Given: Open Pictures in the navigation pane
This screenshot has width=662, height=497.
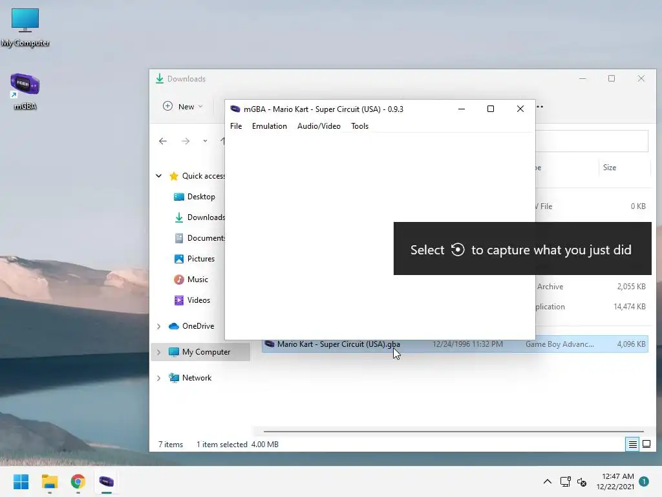Looking at the screenshot, I should (x=201, y=259).
